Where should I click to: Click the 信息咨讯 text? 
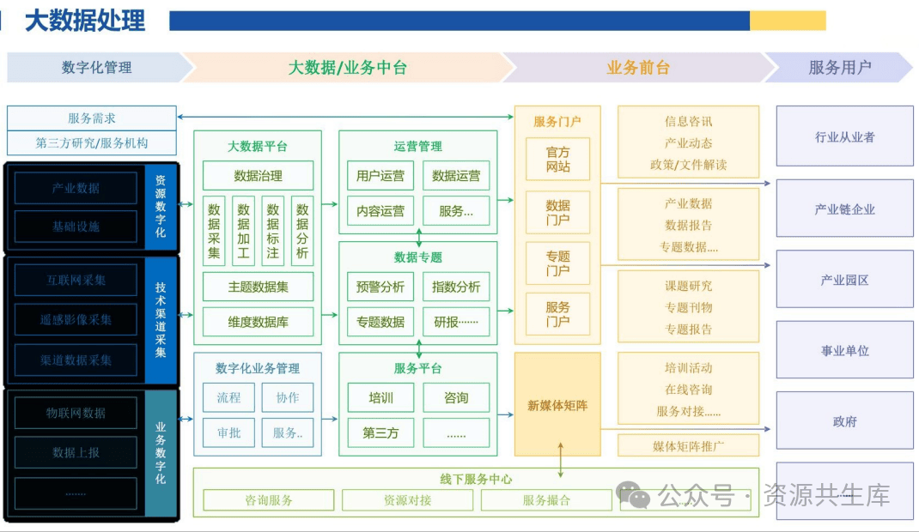[689, 121]
